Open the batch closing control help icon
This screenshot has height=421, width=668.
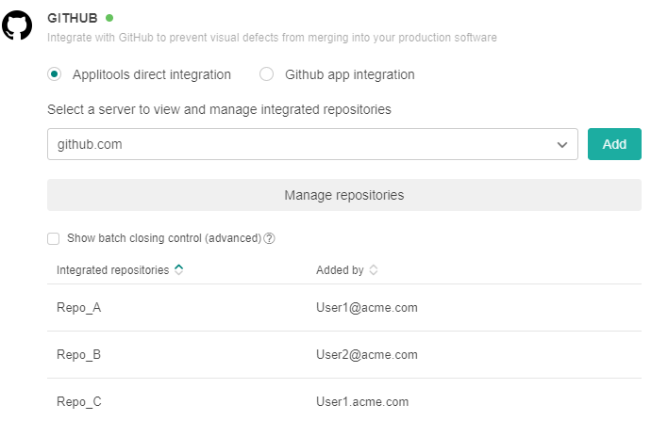269,238
